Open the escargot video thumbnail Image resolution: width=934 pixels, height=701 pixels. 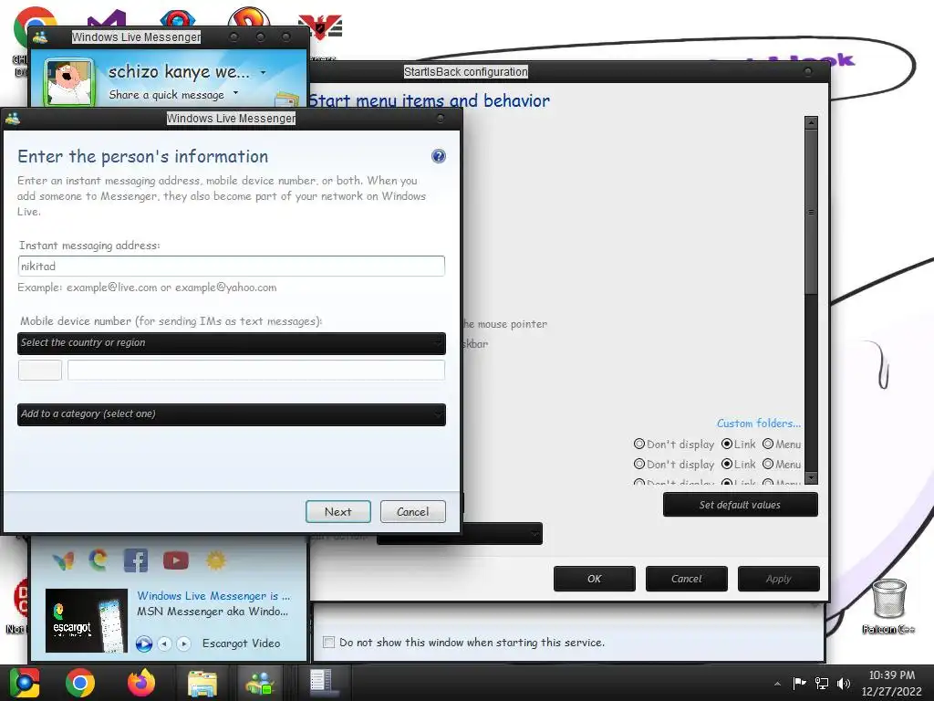(x=87, y=621)
